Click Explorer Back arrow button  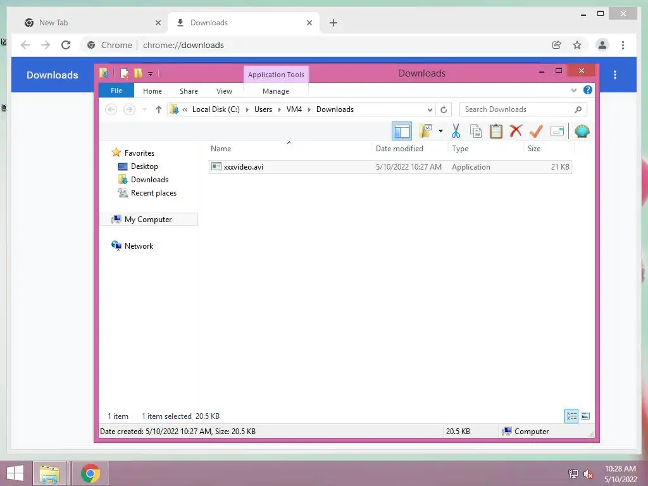coord(111,109)
